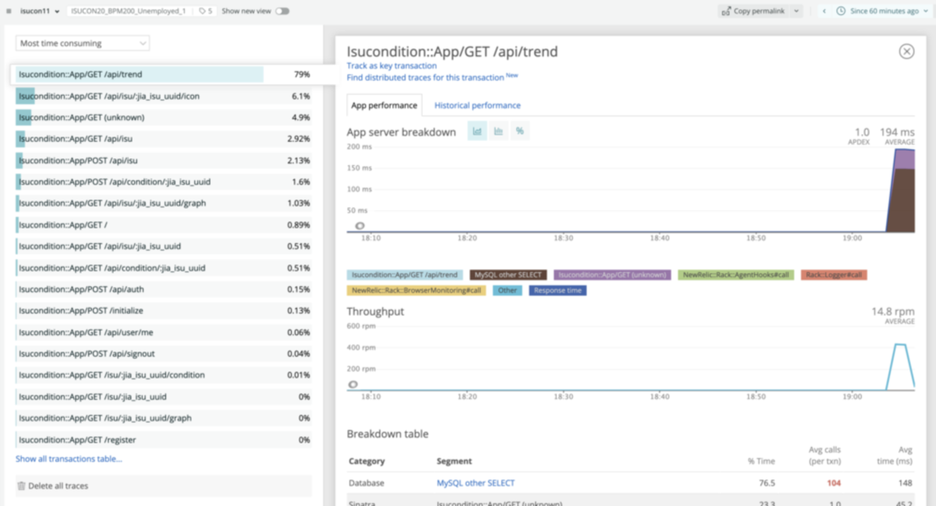The height and width of the screenshot is (506, 936).
Task: Click the tags icon showing 5
Action: coord(205,12)
